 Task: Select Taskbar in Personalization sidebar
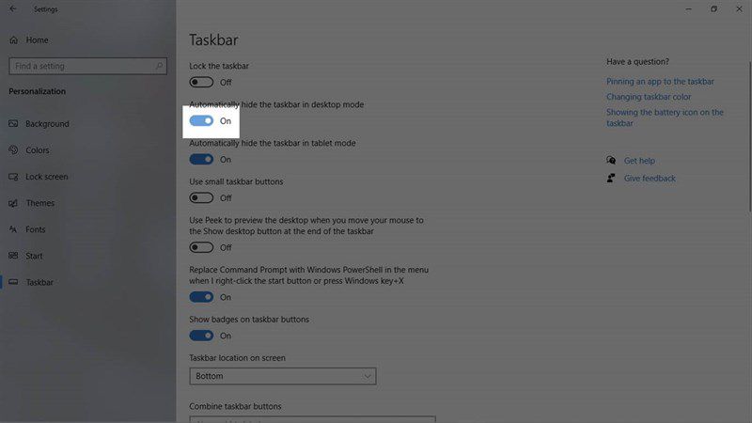[x=39, y=282]
